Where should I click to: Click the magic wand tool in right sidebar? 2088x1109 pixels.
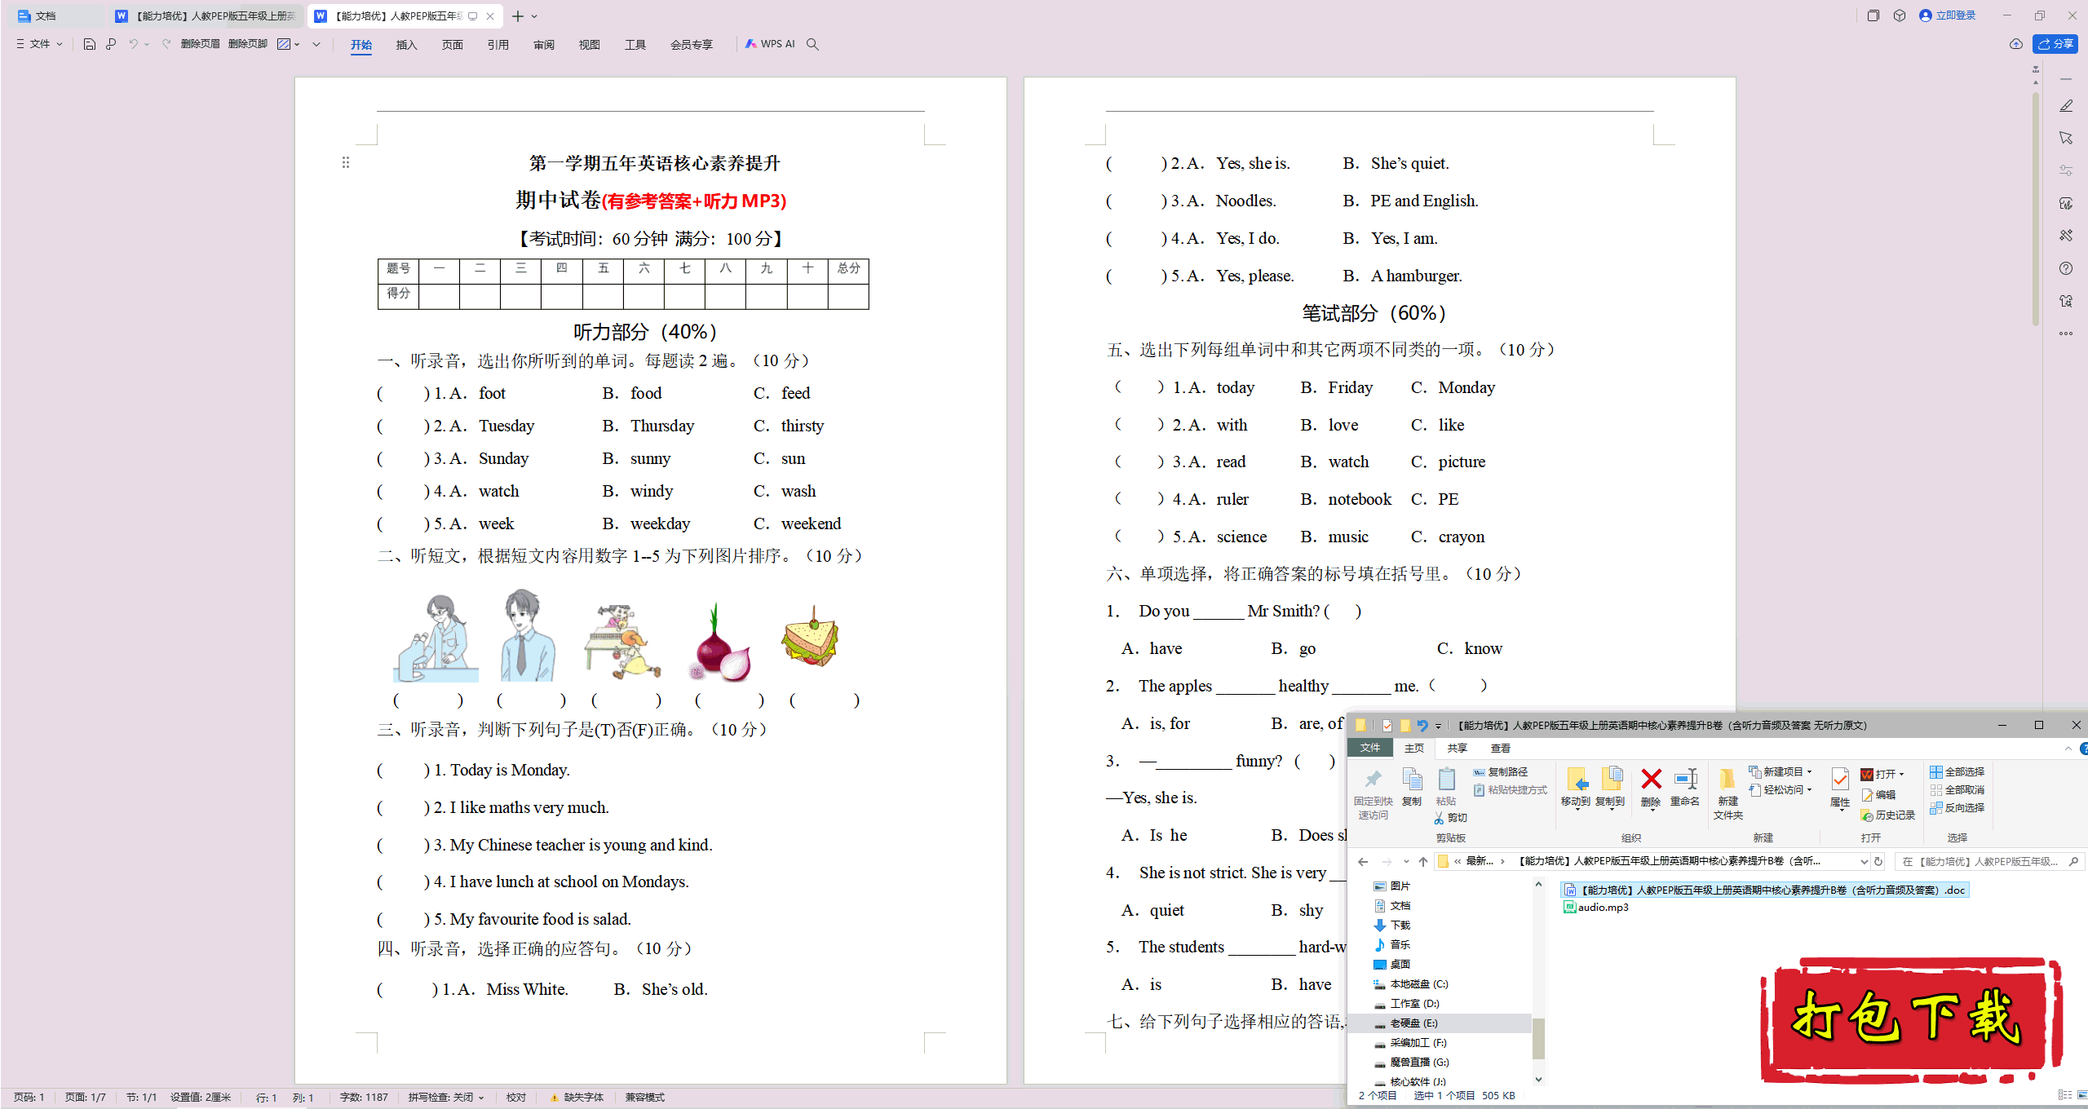click(x=2066, y=236)
